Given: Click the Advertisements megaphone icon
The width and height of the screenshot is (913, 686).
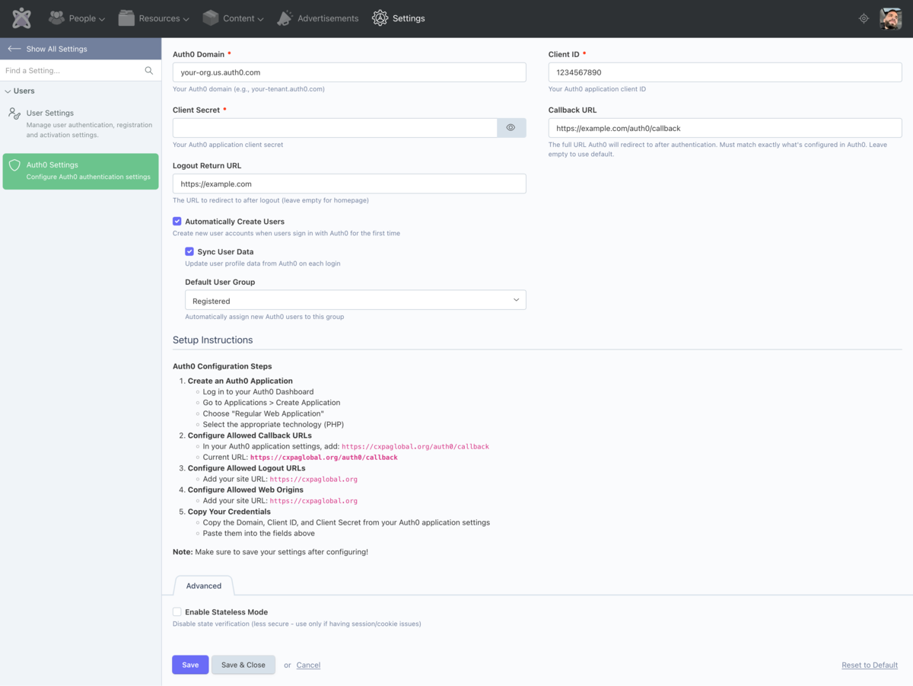Looking at the screenshot, I should tap(285, 18).
